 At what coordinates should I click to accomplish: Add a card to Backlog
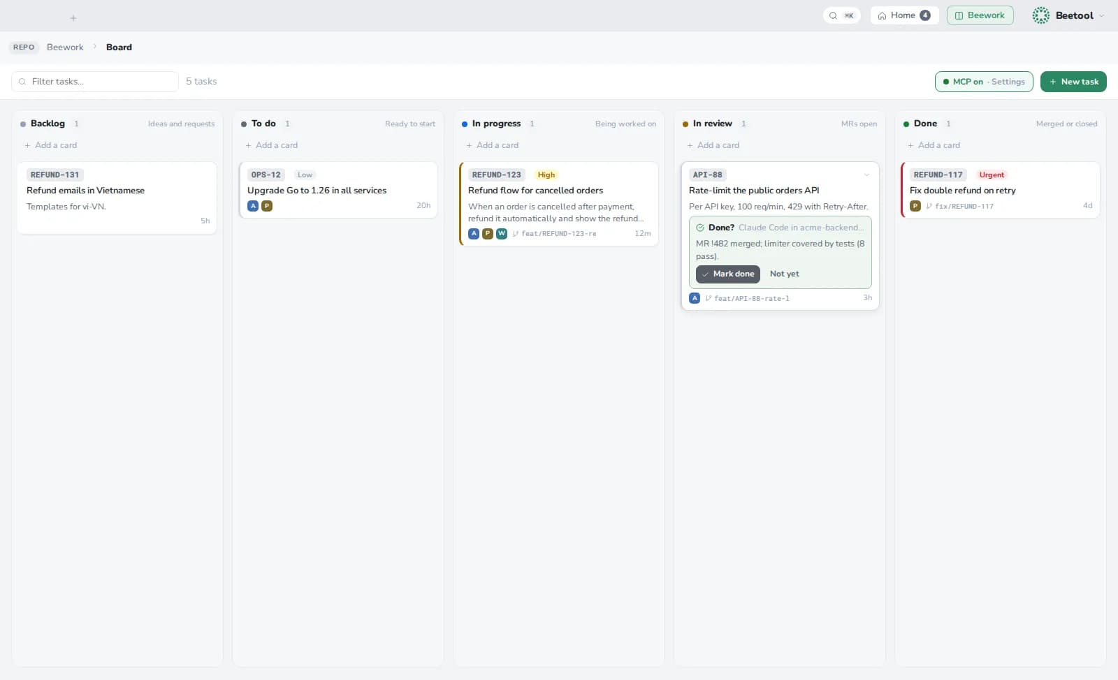[51, 145]
